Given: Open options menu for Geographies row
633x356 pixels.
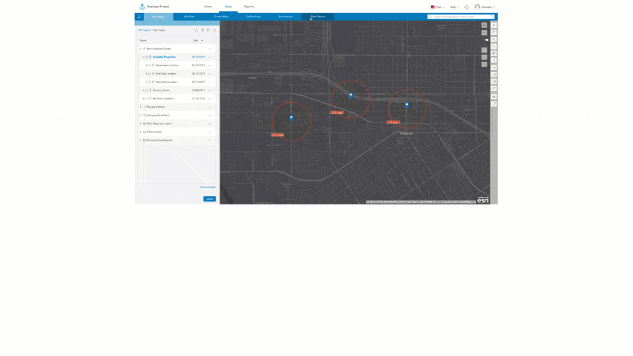Looking at the screenshot, I should 210,115.
